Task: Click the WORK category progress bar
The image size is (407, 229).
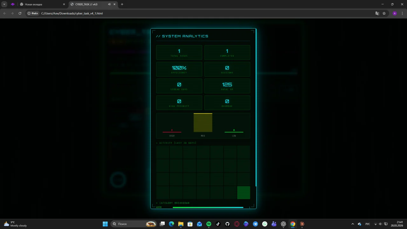Action: (208, 207)
